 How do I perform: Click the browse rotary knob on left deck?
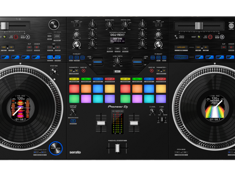pos(54,25)
